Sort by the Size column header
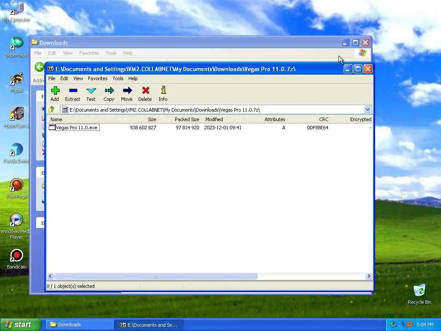 pos(137,119)
